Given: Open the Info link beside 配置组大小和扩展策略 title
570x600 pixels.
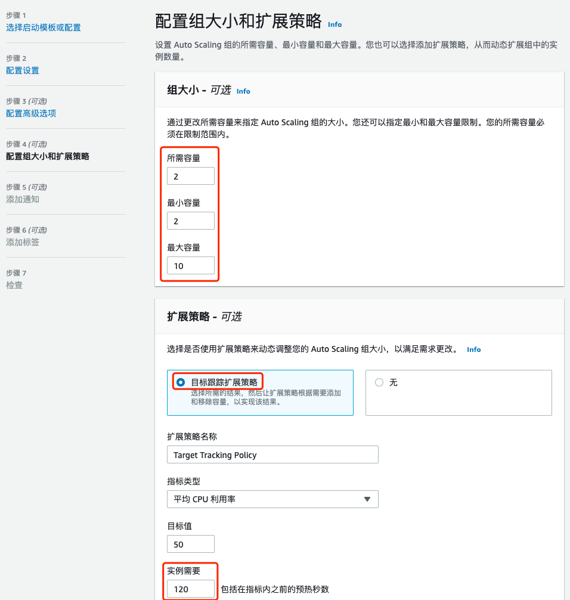Looking at the screenshot, I should pos(334,24).
